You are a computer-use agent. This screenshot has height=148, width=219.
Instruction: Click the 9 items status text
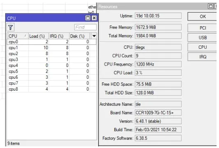coord(14,143)
